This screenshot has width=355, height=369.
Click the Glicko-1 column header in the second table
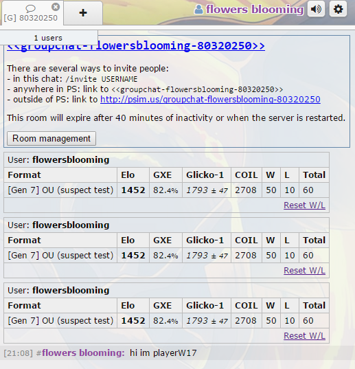pyautogui.click(x=205, y=241)
